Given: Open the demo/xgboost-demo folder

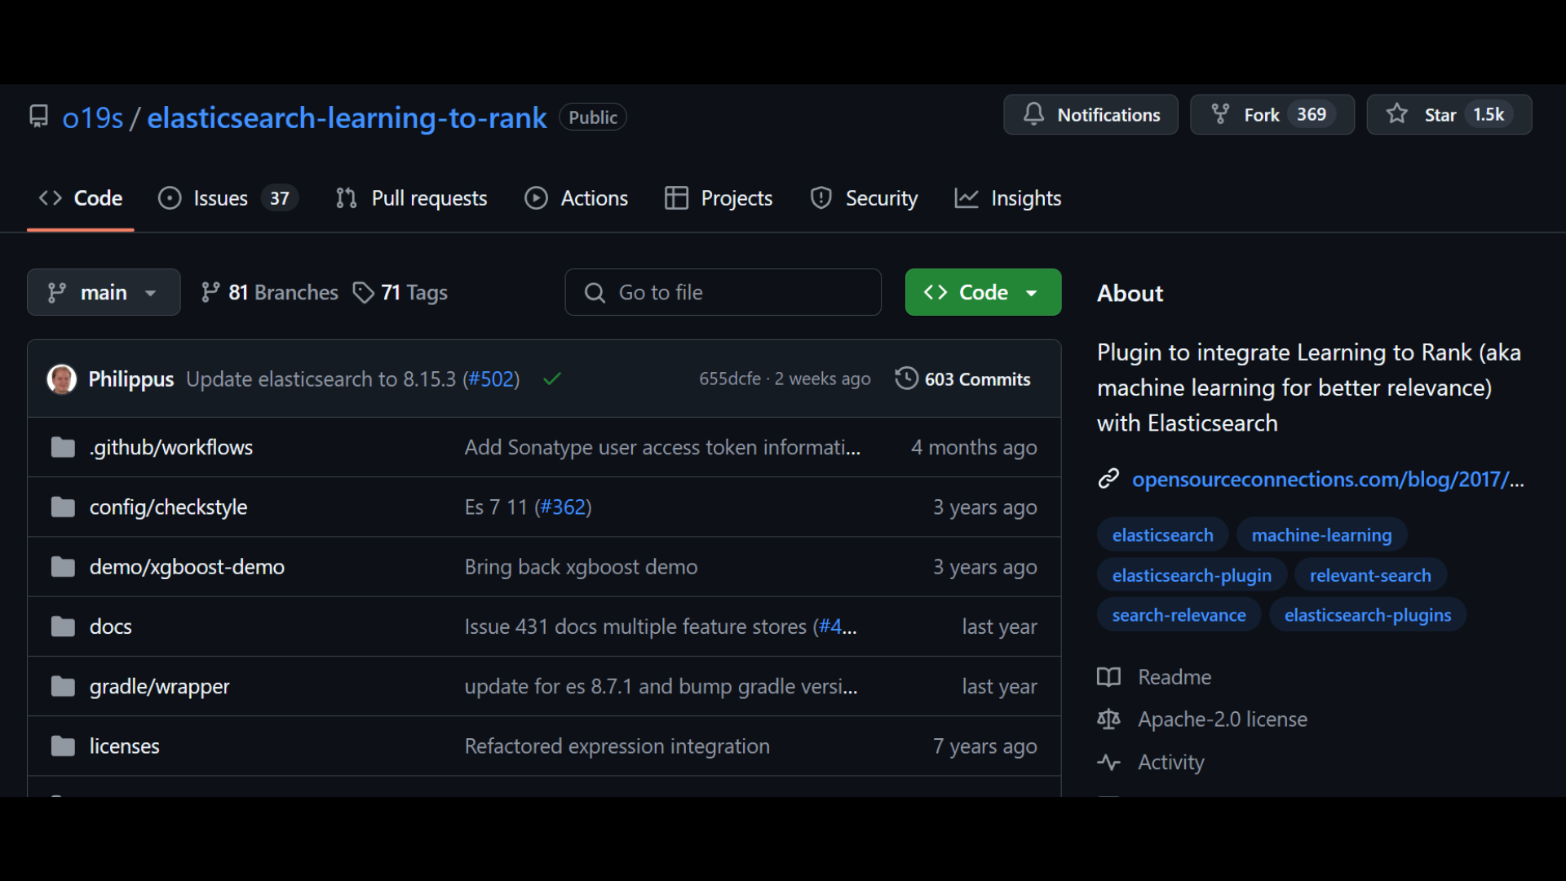Looking at the screenshot, I should [x=187, y=567].
